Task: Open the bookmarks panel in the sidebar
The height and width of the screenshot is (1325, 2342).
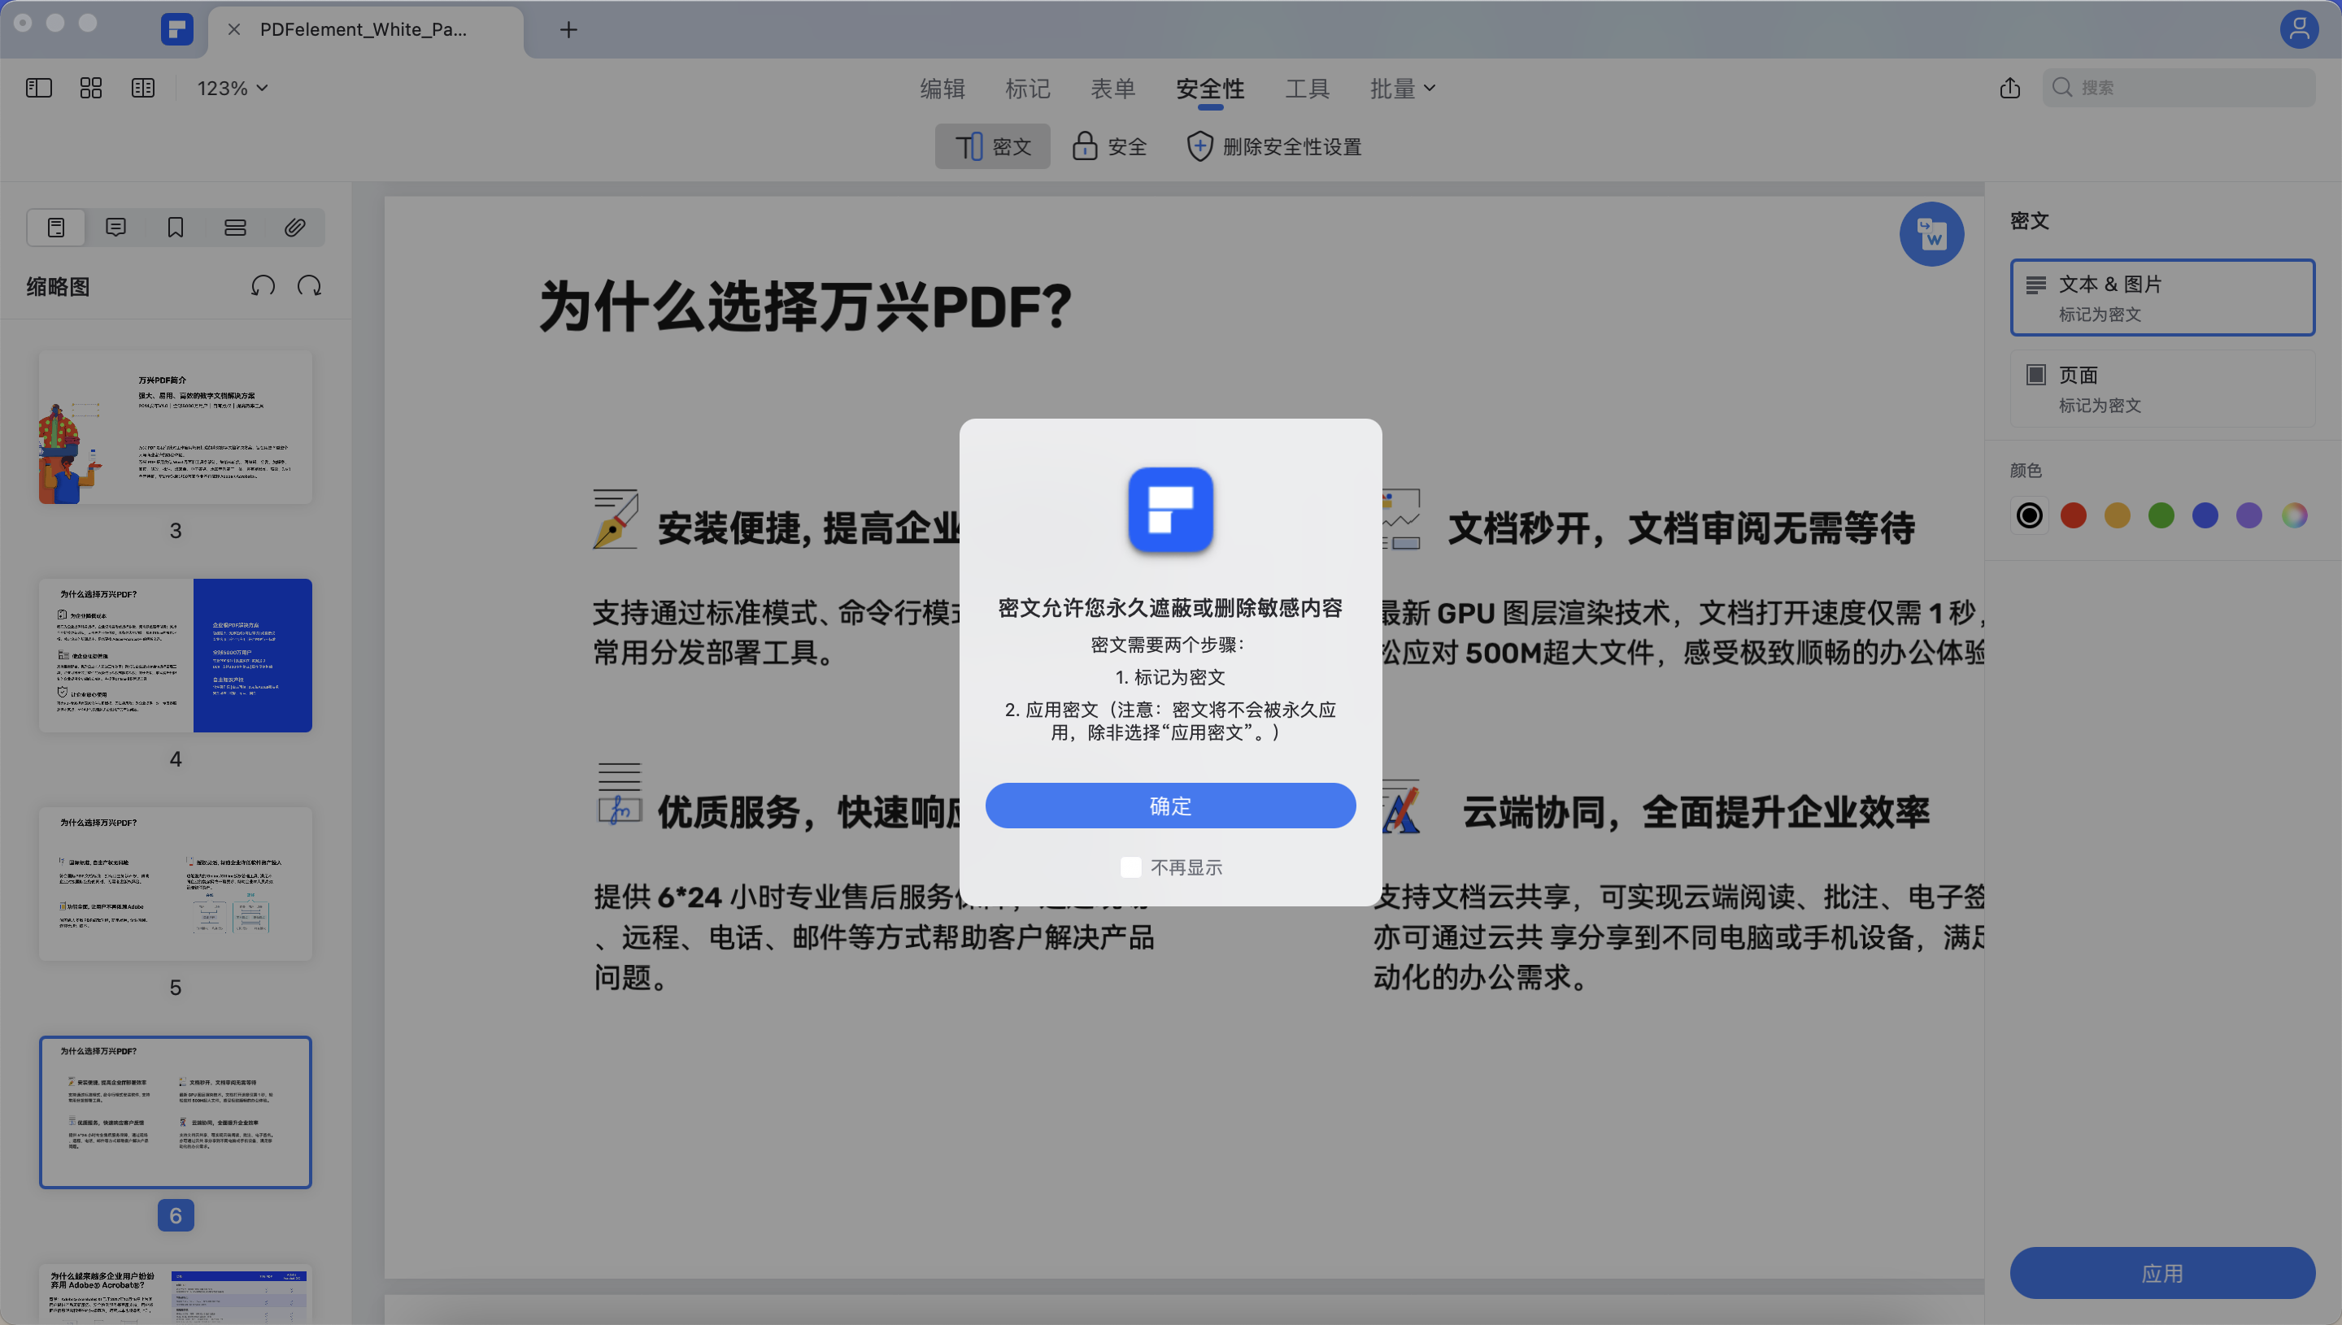Action: click(x=175, y=227)
